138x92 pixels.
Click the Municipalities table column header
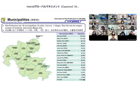tap(66, 34)
